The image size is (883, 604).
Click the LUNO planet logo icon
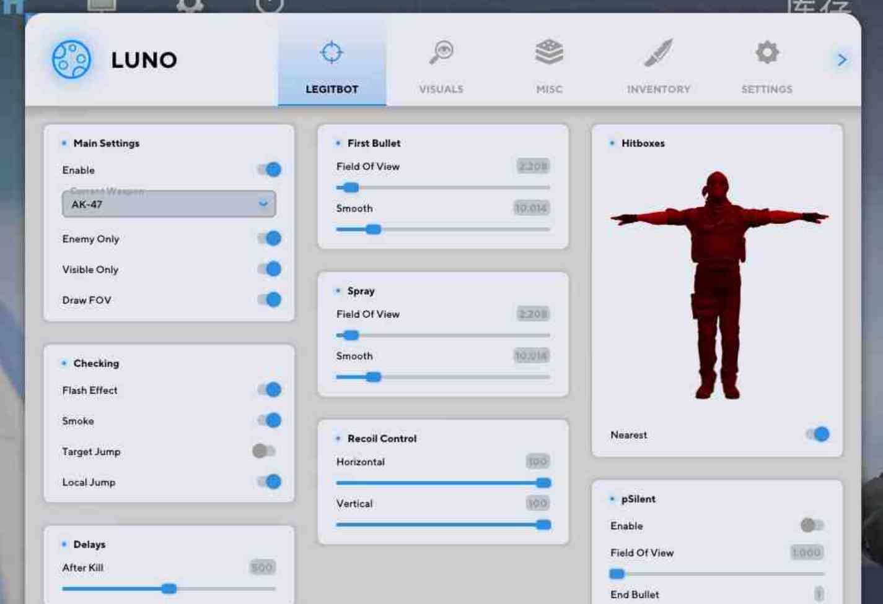coord(71,59)
